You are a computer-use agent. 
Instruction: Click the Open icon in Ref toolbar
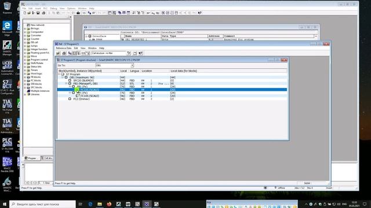(x=58, y=53)
